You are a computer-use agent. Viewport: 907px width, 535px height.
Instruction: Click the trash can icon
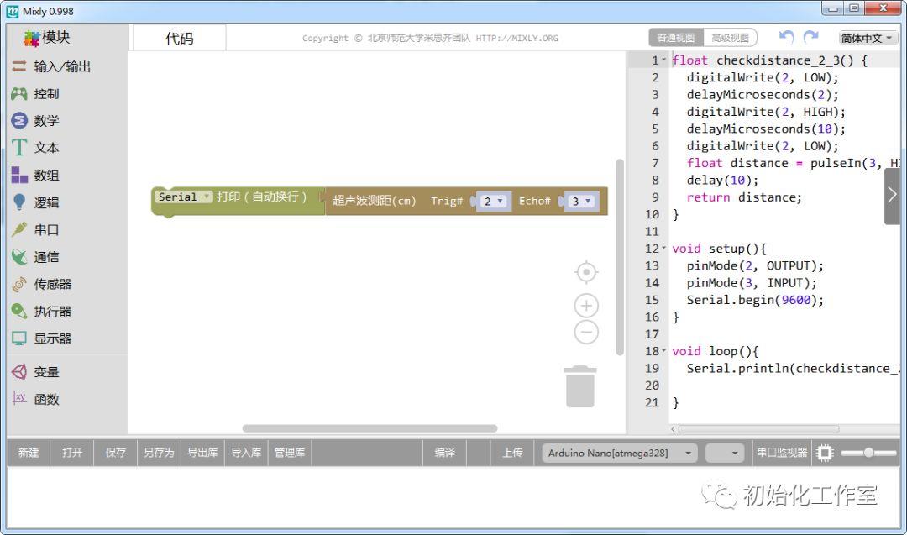click(x=580, y=386)
